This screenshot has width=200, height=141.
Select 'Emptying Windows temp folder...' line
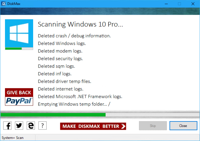click(74, 104)
